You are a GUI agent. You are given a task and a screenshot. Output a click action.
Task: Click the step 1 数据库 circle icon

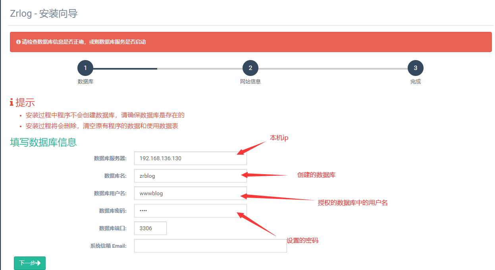click(85, 68)
